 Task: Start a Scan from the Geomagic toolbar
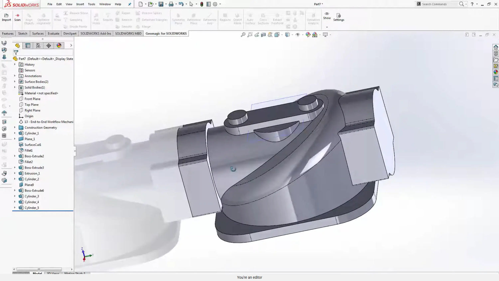click(17, 17)
